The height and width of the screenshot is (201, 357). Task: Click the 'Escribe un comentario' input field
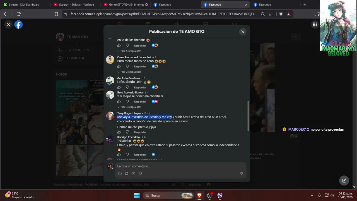click(180, 166)
